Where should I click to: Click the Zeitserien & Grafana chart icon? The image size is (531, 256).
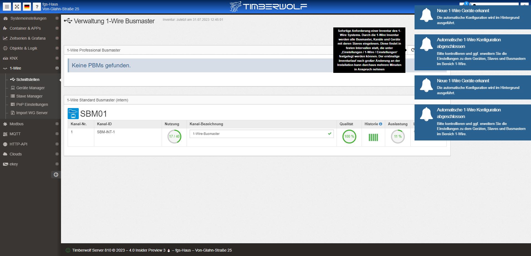pyautogui.click(x=5, y=38)
